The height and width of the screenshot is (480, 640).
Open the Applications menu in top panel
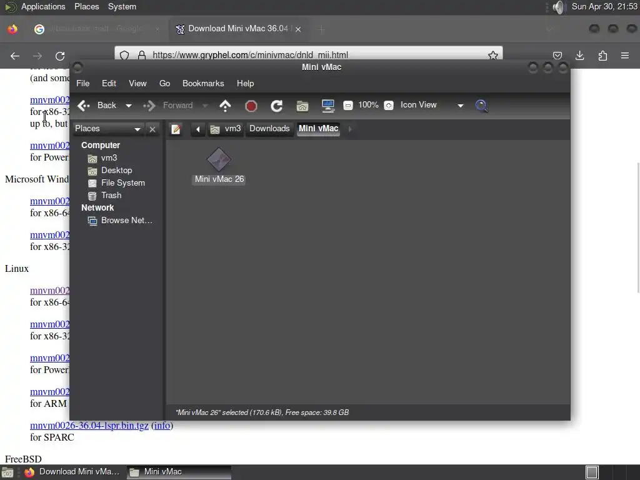(x=43, y=7)
